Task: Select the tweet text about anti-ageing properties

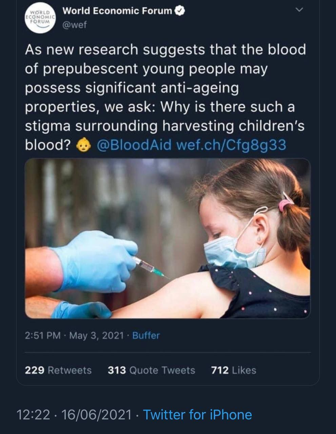Action: coord(165,88)
